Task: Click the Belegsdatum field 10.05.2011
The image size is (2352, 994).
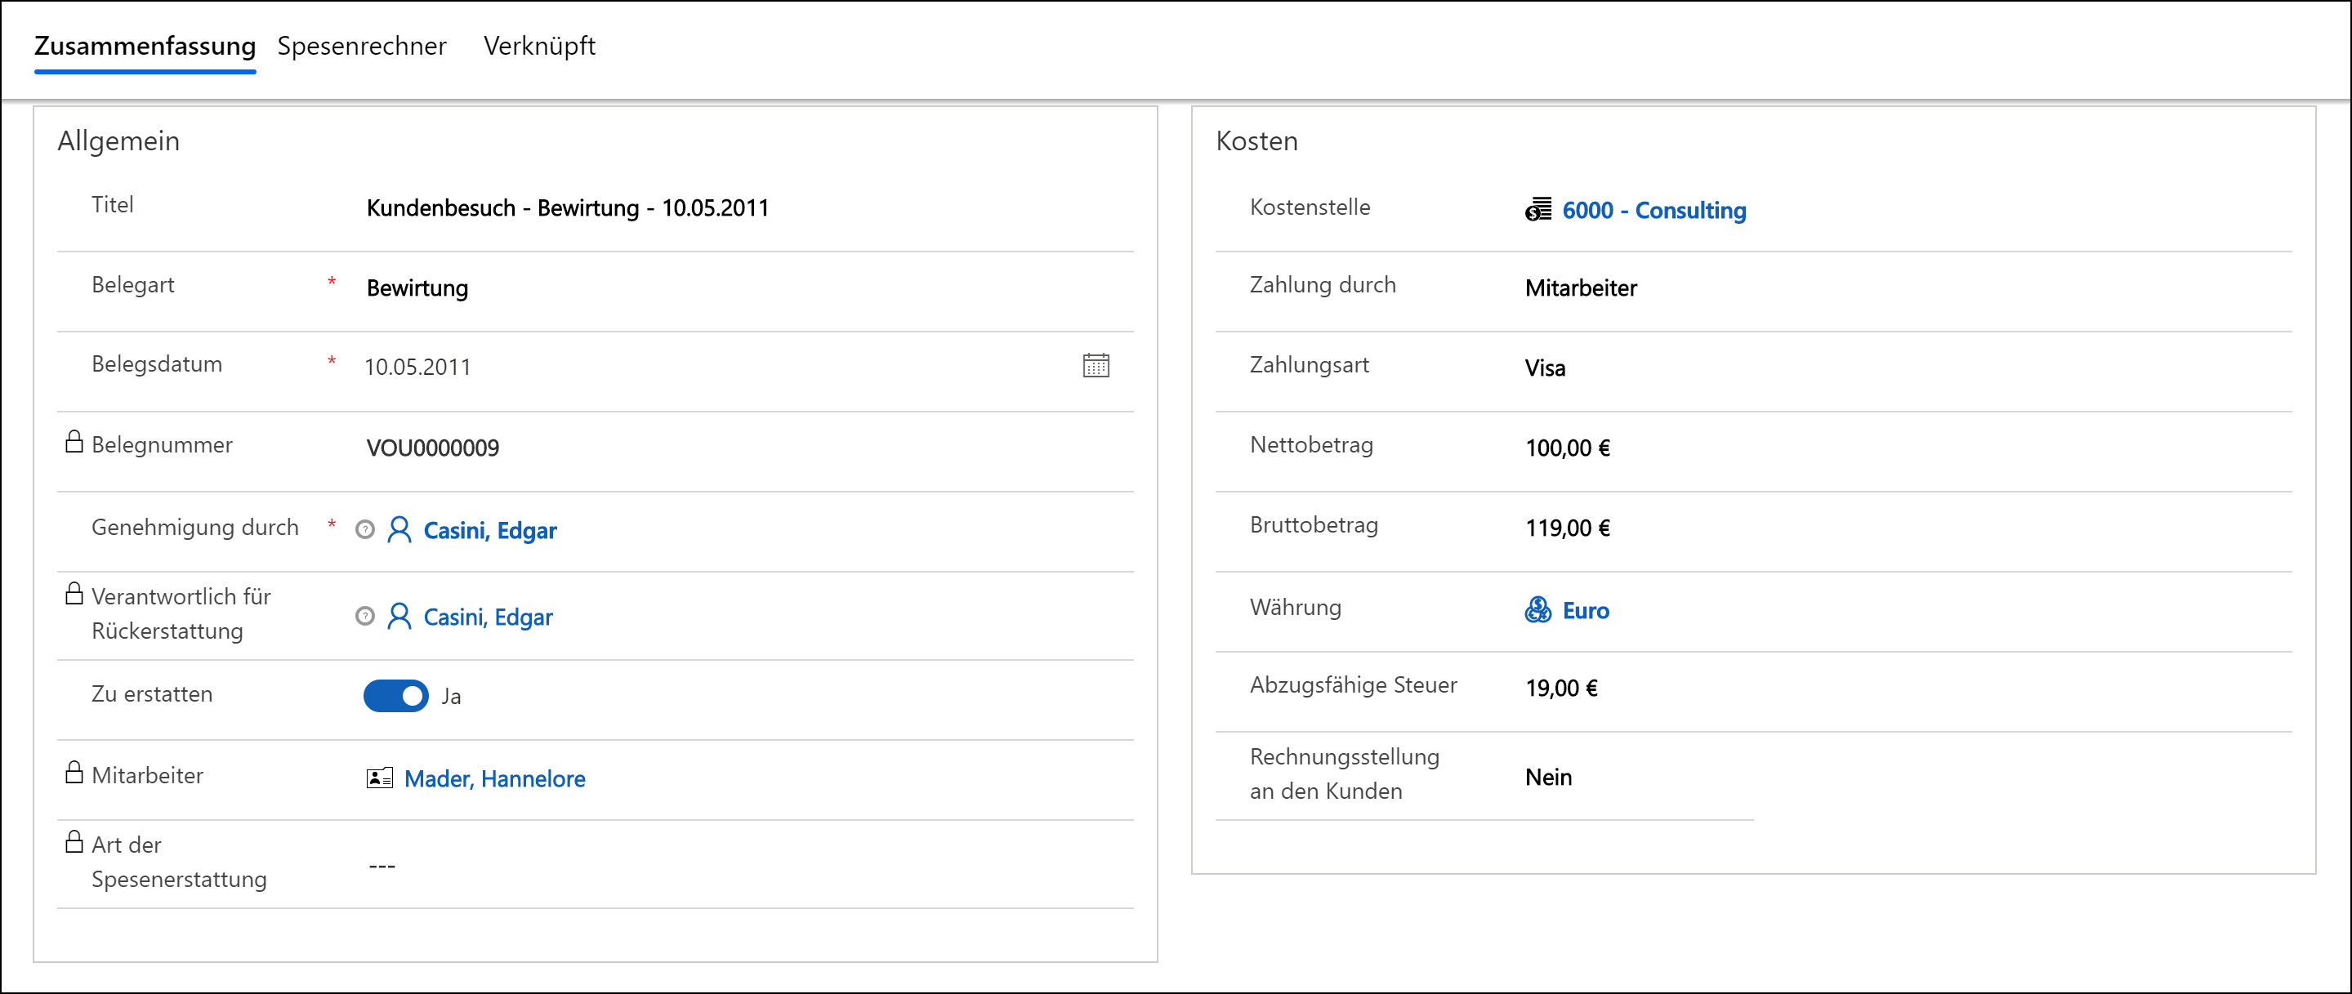Action: (x=417, y=367)
